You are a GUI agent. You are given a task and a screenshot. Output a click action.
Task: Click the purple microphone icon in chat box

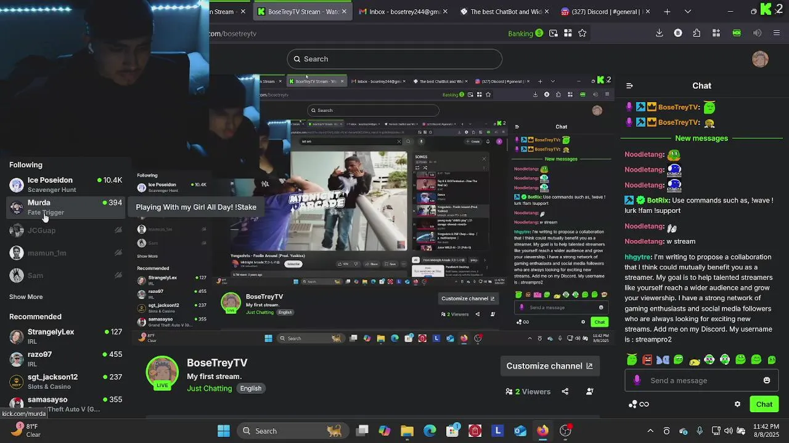point(637,380)
